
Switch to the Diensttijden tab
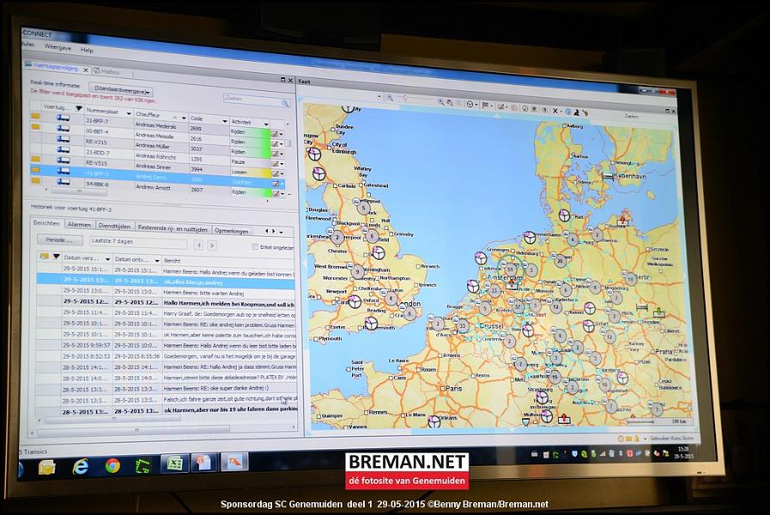point(114,226)
